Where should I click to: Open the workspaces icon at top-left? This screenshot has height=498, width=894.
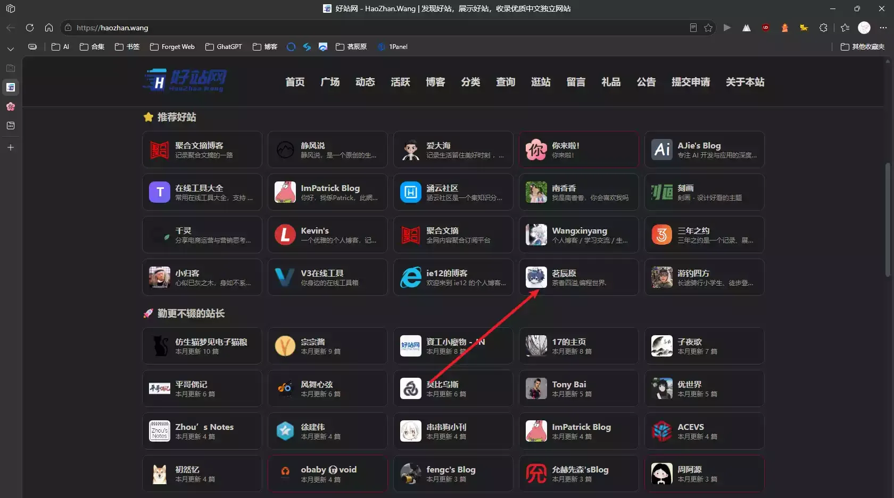(x=11, y=9)
